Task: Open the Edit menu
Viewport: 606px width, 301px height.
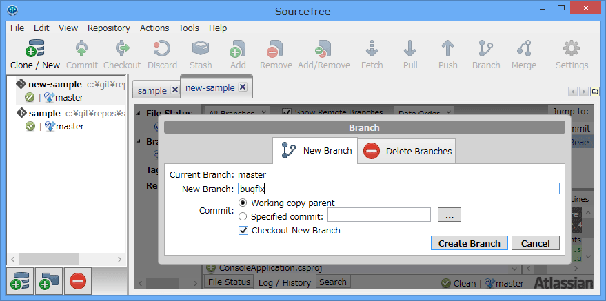Action: 41,28
